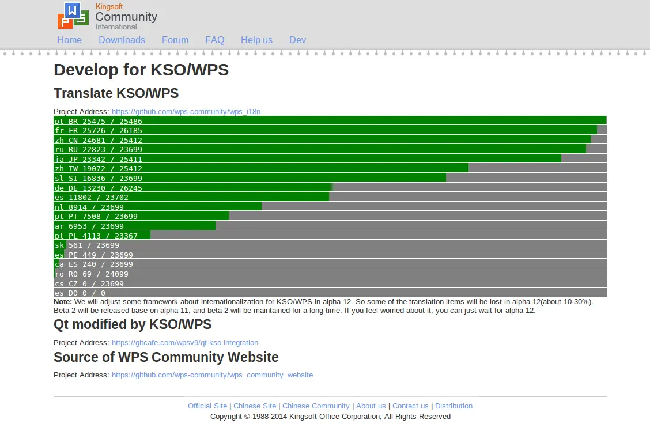Open the About us footer link
The height and width of the screenshot is (435, 650).
tap(371, 406)
